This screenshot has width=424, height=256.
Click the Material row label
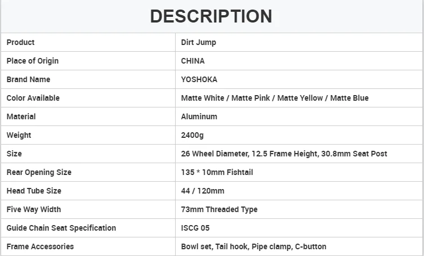pos(21,116)
